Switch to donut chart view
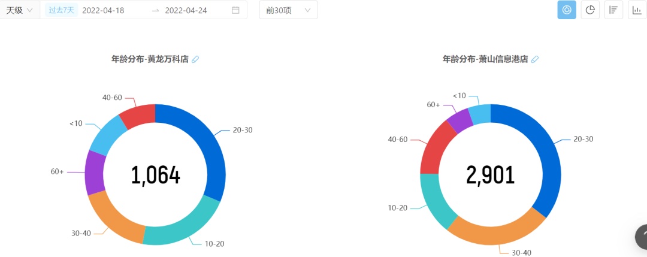 pyautogui.click(x=567, y=10)
